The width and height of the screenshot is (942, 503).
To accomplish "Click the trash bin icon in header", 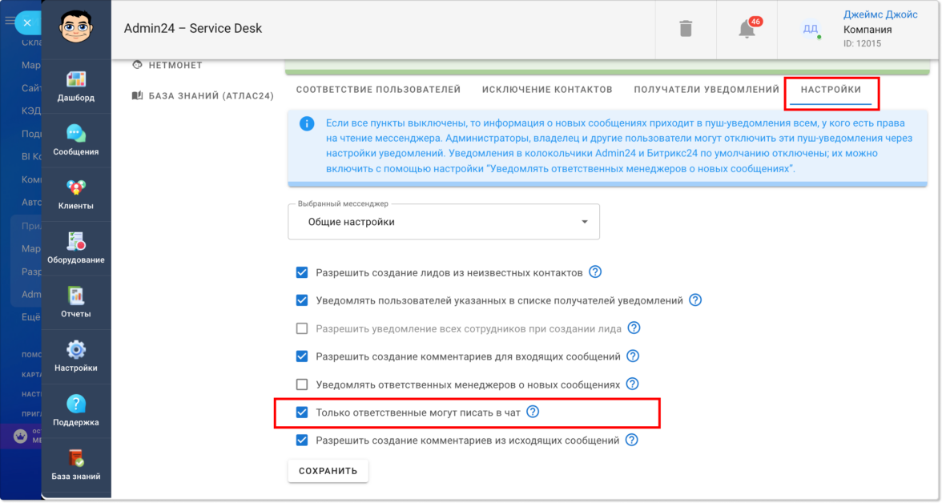I will (x=686, y=28).
